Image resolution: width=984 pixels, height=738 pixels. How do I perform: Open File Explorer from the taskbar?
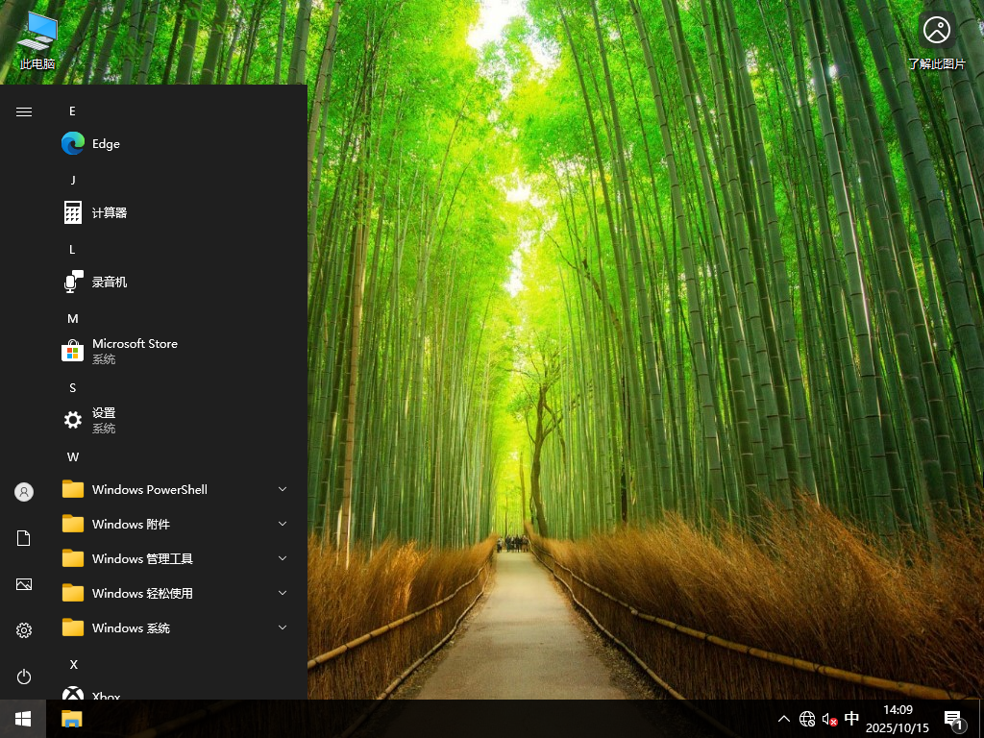pos(71,718)
